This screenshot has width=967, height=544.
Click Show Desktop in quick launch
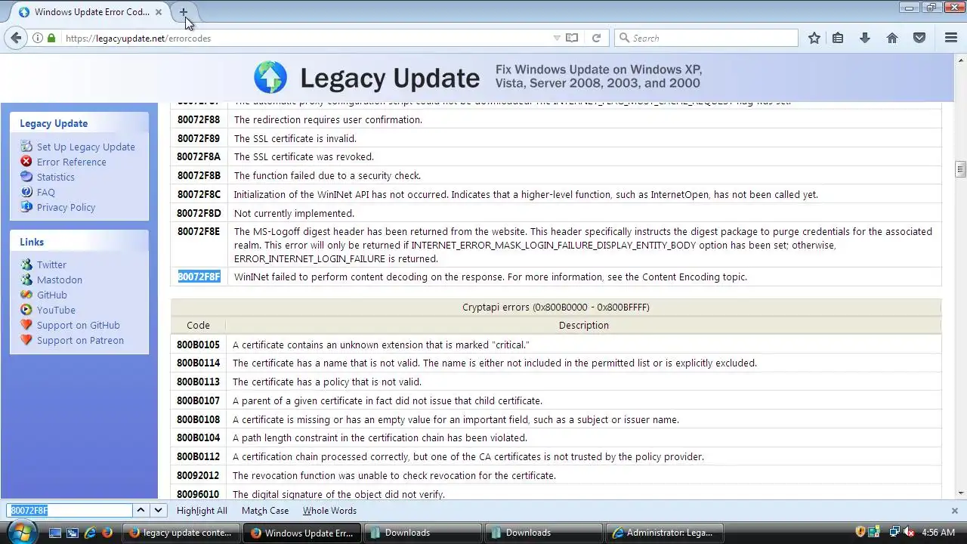tap(55, 533)
